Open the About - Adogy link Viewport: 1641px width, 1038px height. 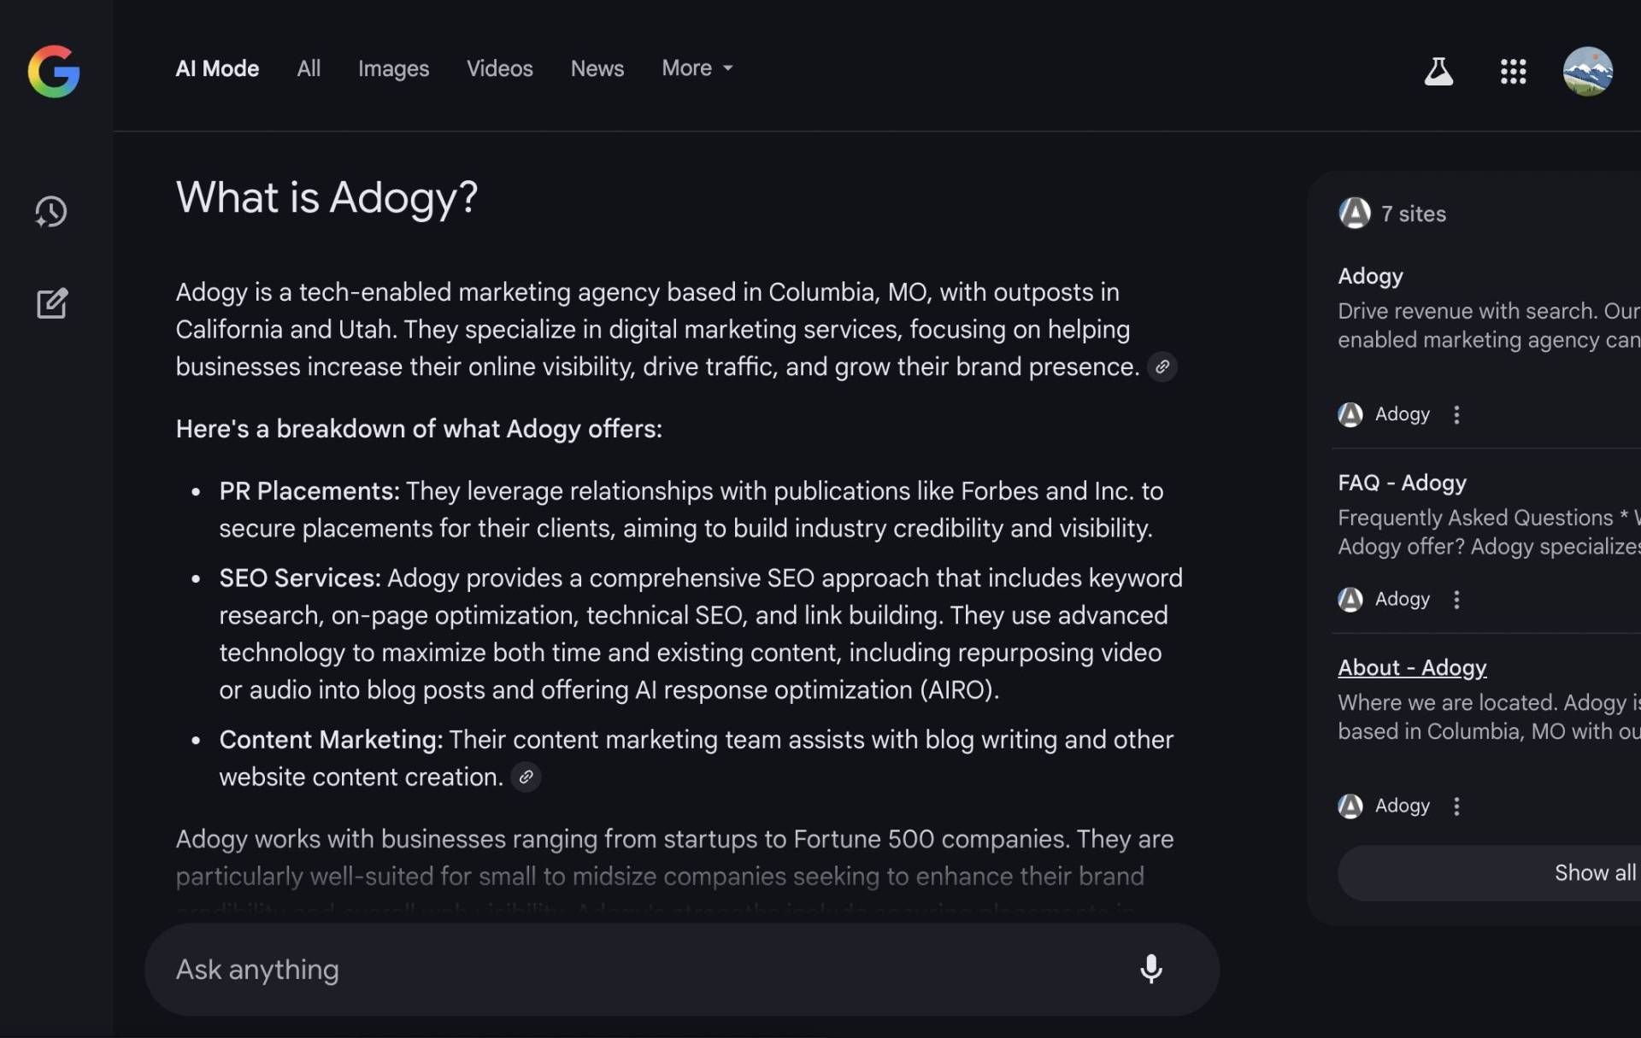pos(1411,667)
